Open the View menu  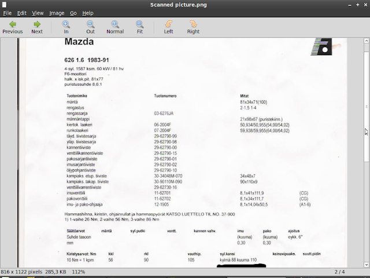point(38,13)
